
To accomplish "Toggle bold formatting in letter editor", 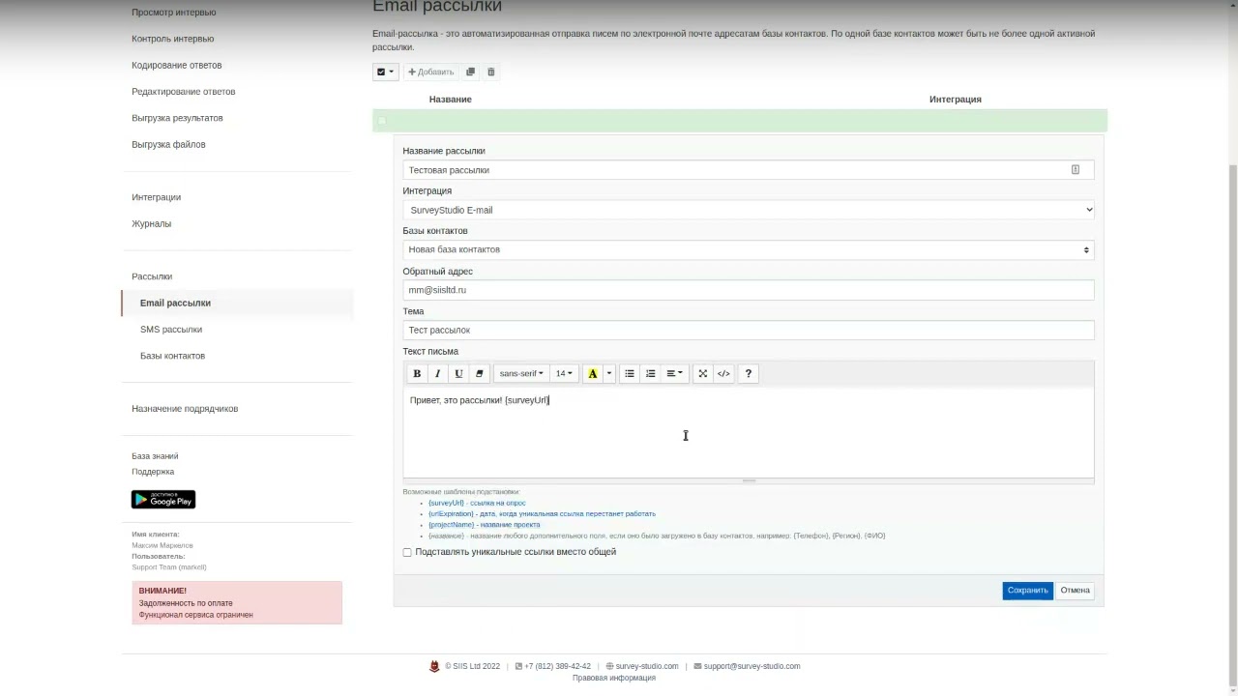I will click(417, 374).
